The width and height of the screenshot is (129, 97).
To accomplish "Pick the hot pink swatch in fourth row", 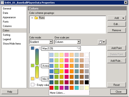I will pyautogui.click(x=67, y=71).
